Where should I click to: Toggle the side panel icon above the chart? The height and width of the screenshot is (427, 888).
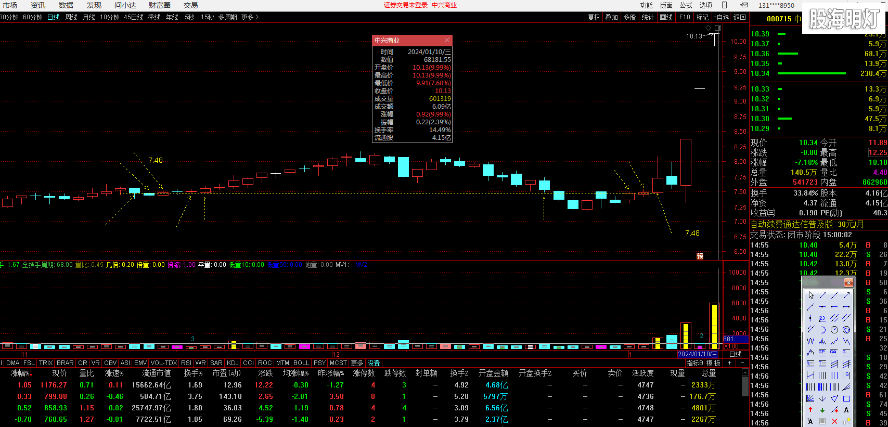718,28
